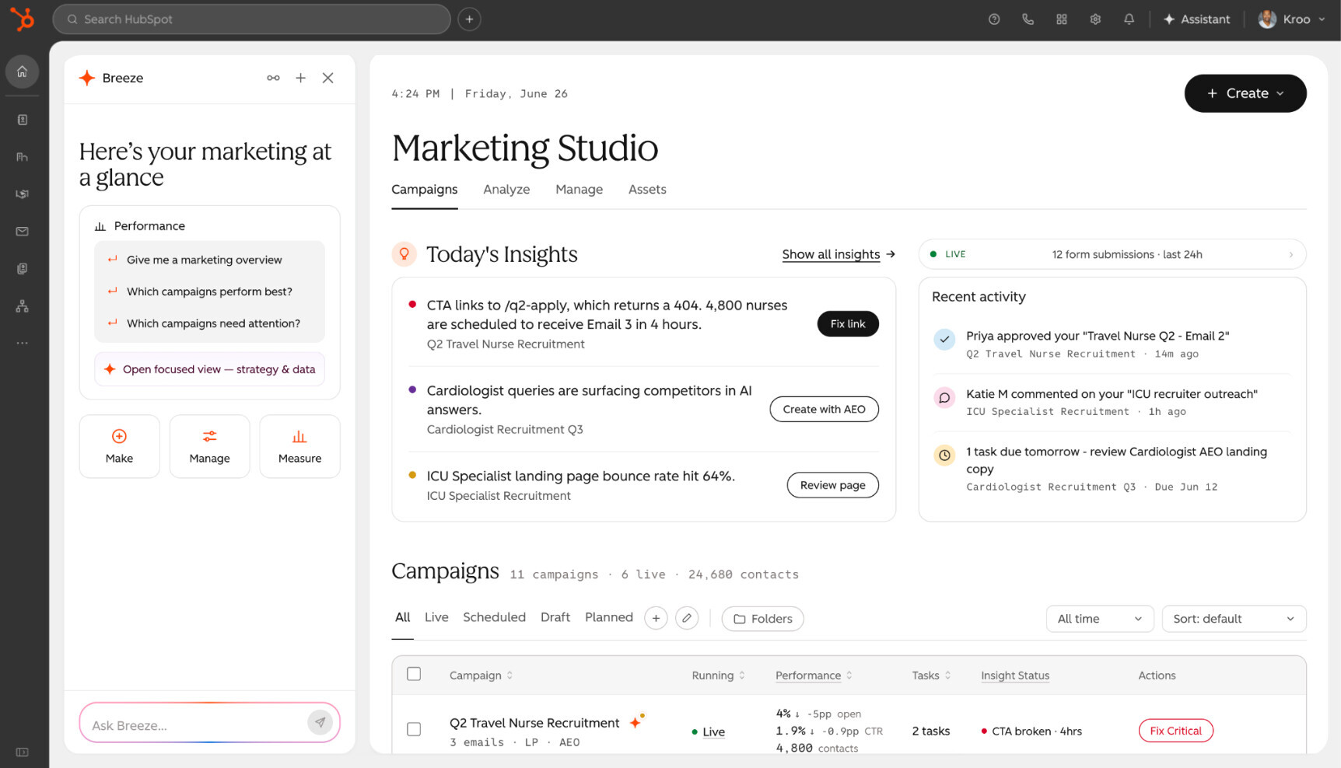This screenshot has width=1341, height=768.
Task: Start a new Breeze chat with the plus icon
Action: pyautogui.click(x=300, y=78)
